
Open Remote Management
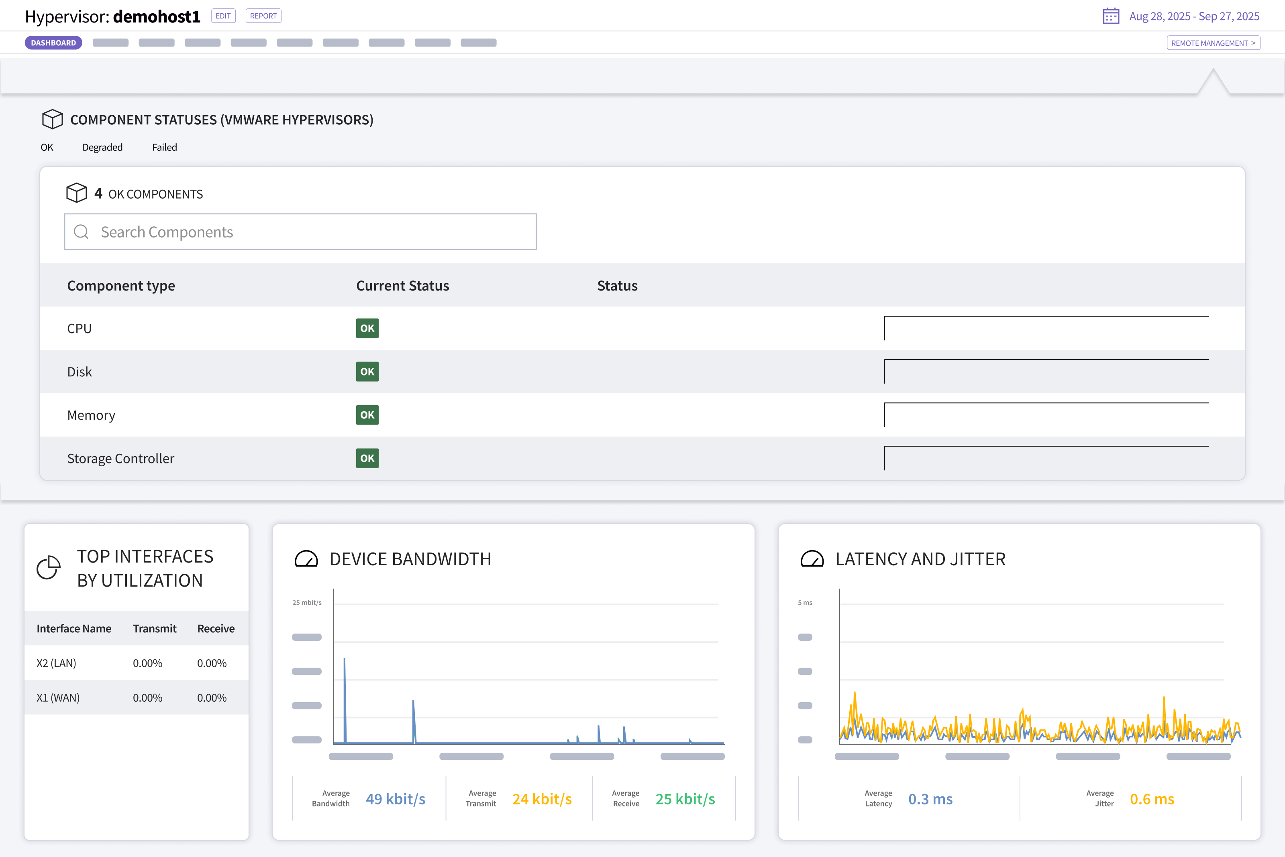pyautogui.click(x=1214, y=43)
